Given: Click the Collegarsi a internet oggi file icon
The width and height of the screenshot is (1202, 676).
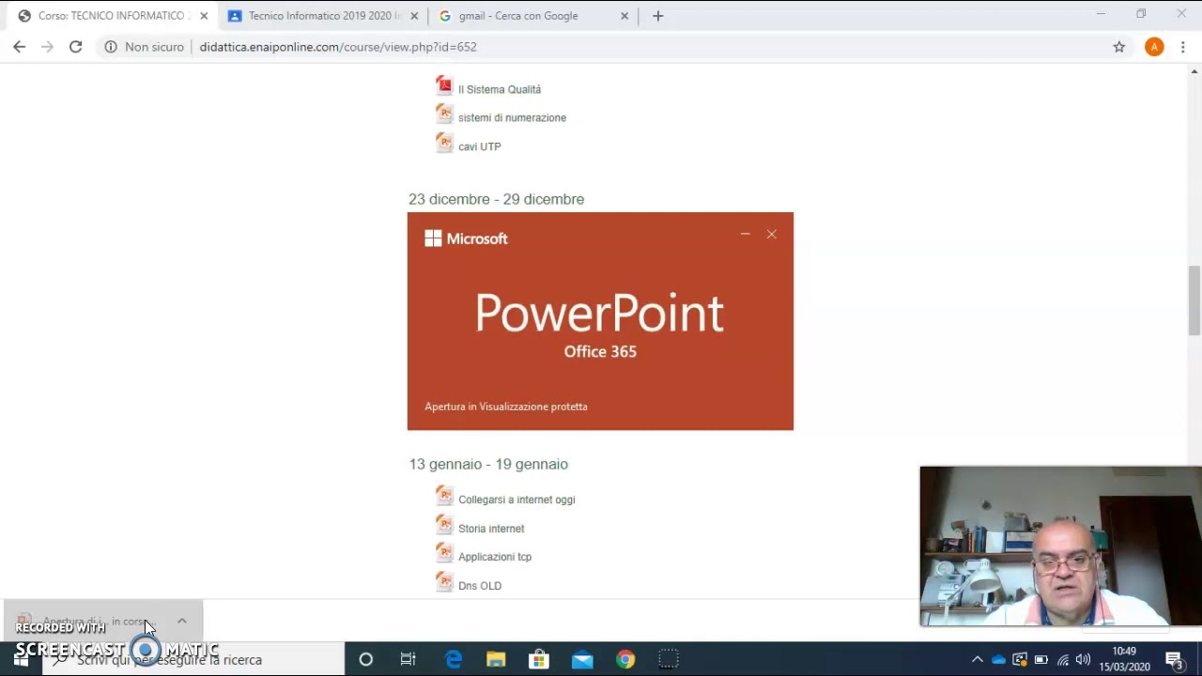Looking at the screenshot, I should [x=444, y=496].
